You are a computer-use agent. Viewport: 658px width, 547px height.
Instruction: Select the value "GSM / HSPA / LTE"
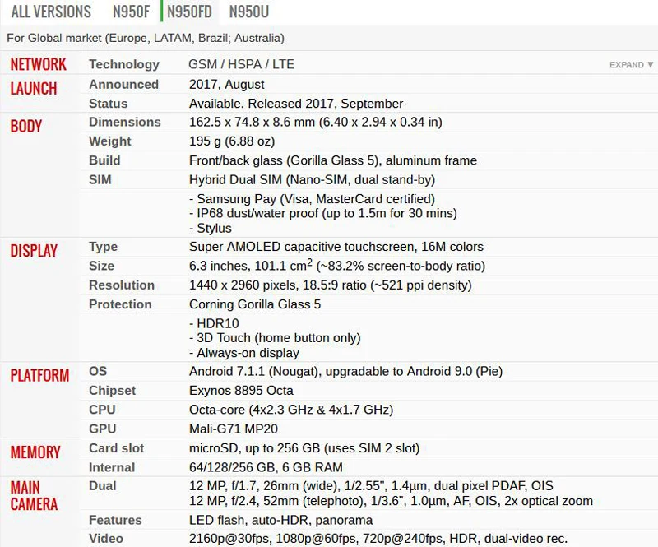[x=242, y=64]
